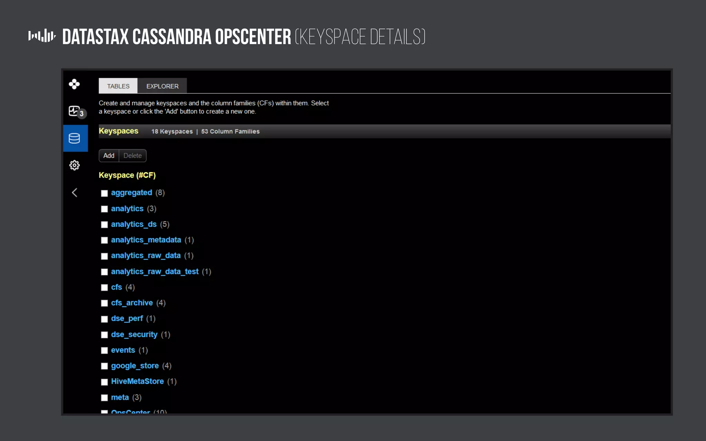Check the dse_perf checkbox
This screenshot has width=706, height=441.
pos(104,319)
